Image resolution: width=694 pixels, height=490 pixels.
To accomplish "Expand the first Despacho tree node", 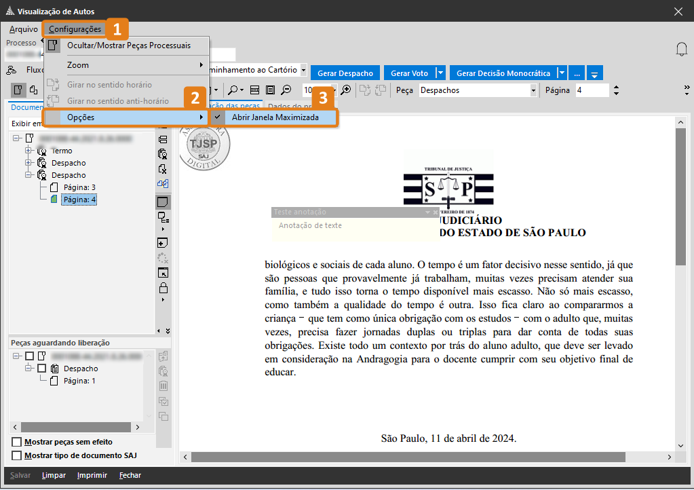I will pos(28,162).
